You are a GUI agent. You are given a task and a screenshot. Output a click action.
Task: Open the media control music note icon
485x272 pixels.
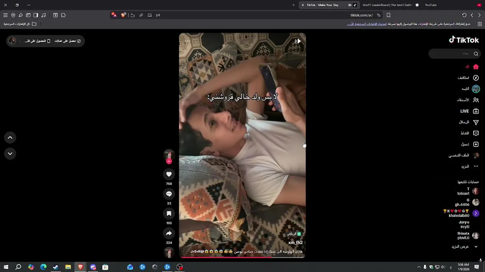(44, 15)
